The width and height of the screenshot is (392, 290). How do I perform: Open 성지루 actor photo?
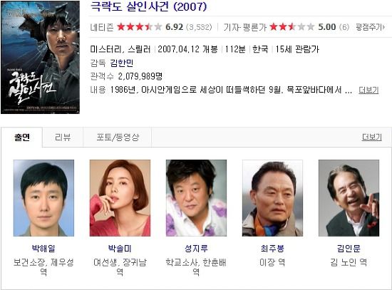pos(196,198)
